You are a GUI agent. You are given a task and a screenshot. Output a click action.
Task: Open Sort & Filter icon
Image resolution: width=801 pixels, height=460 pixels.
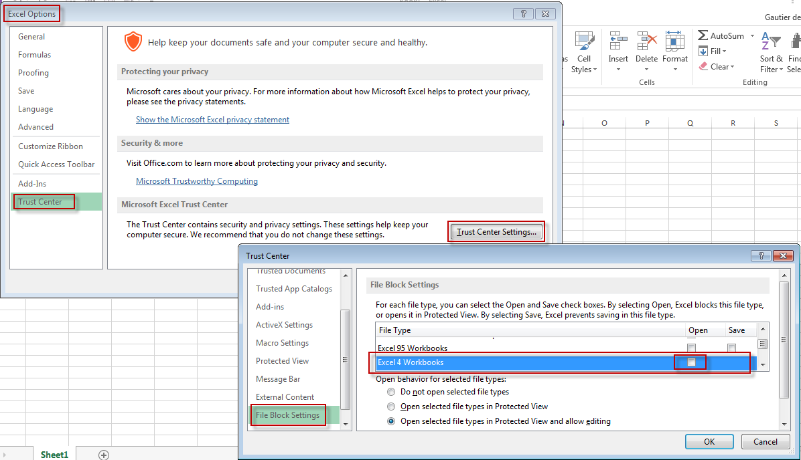(x=771, y=41)
